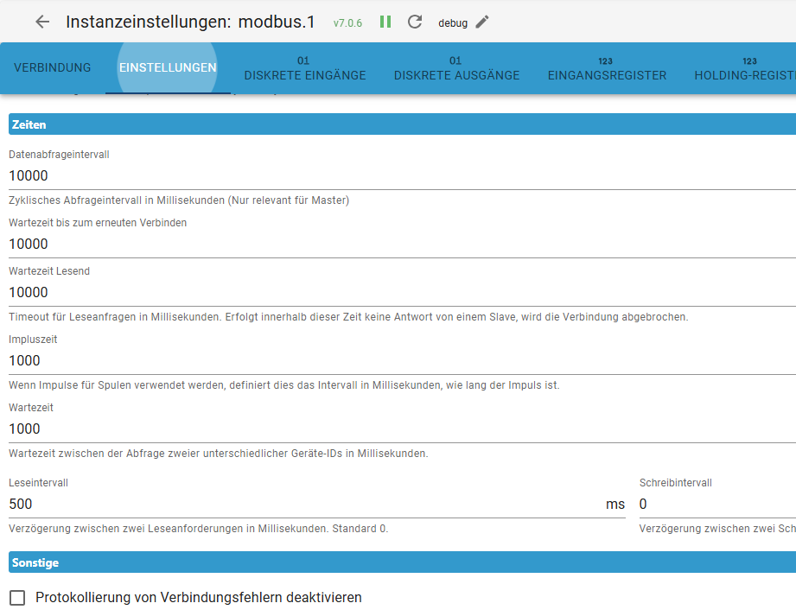Click the Sonstige section header

point(402,562)
